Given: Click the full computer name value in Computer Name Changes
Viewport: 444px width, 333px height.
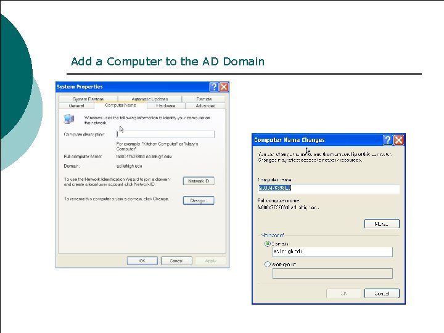Looking at the screenshot, I should [288, 208].
